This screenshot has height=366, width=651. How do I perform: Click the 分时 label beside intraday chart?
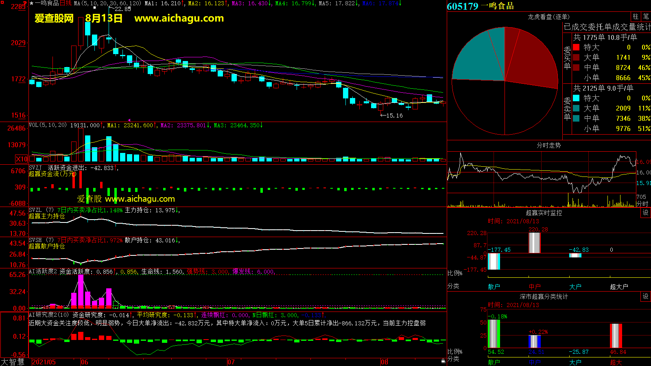pyautogui.click(x=642, y=203)
